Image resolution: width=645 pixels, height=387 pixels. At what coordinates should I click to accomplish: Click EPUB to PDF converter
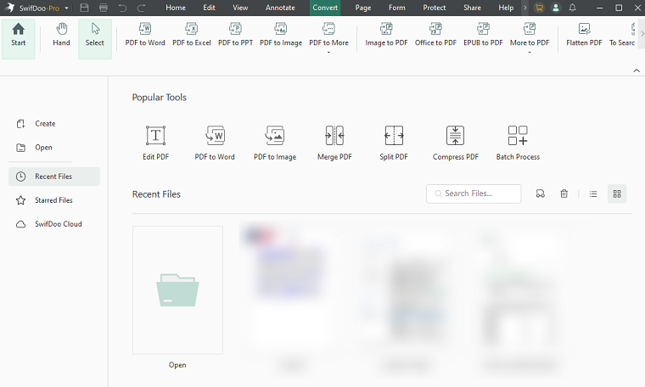coord(483,35)
